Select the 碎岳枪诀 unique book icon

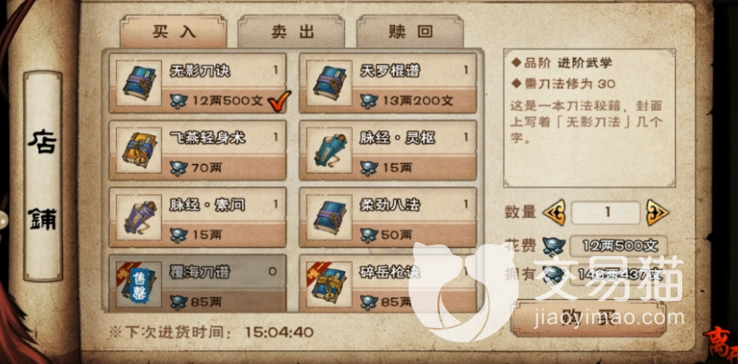coord(326,284)
